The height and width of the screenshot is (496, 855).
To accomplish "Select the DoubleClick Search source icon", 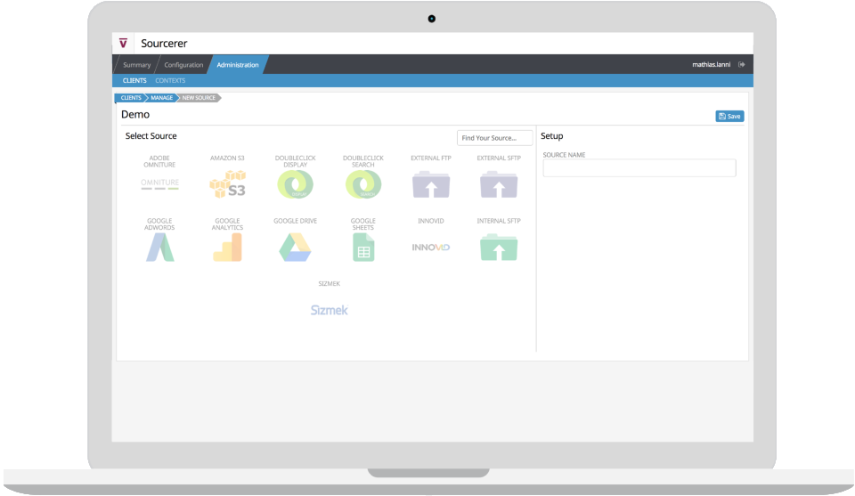I will (x=363, y=184).
